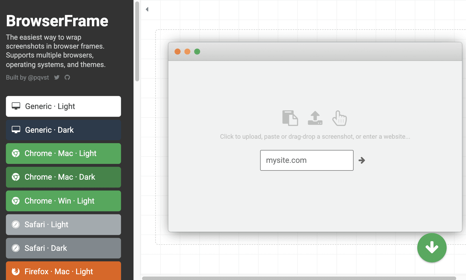This screenshot has width=466, height=280.
Task: Select the Generic · Light frame
Action: point(63,106)
